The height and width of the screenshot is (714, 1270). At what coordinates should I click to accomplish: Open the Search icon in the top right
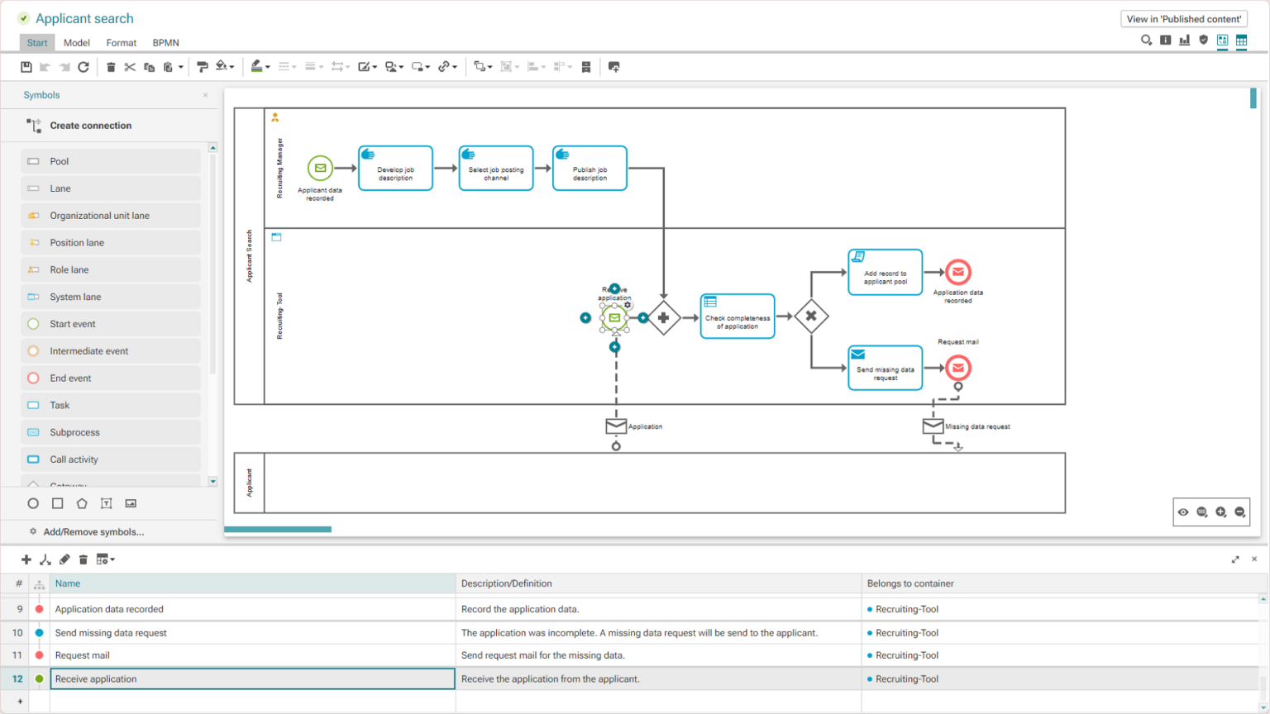click(1146, 40)
